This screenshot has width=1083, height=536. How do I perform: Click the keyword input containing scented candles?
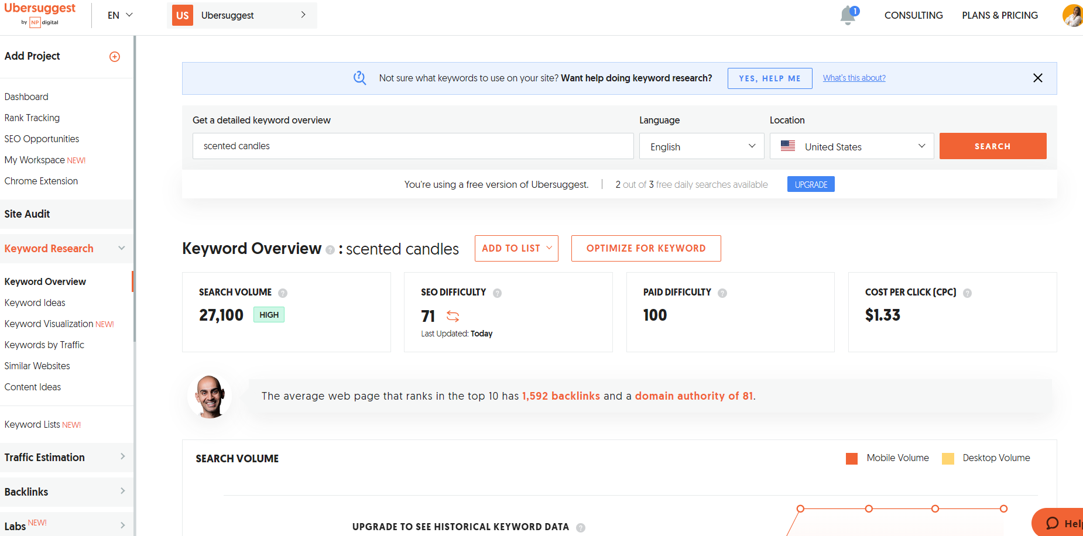coord(413,146)
